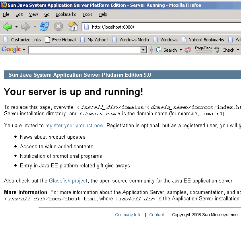The height and width of the screenshot is (225, 241).
Task: Click the Firefox logo in title bar
Action: tap(4, 5)
